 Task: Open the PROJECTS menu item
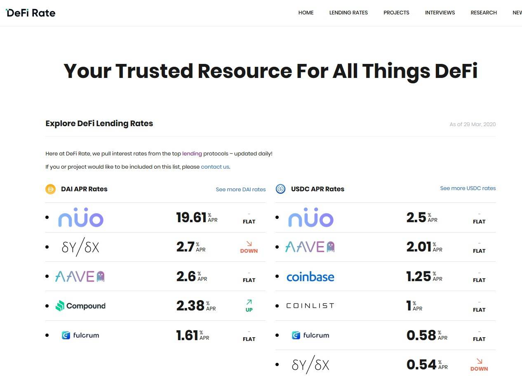coord(396,13)
